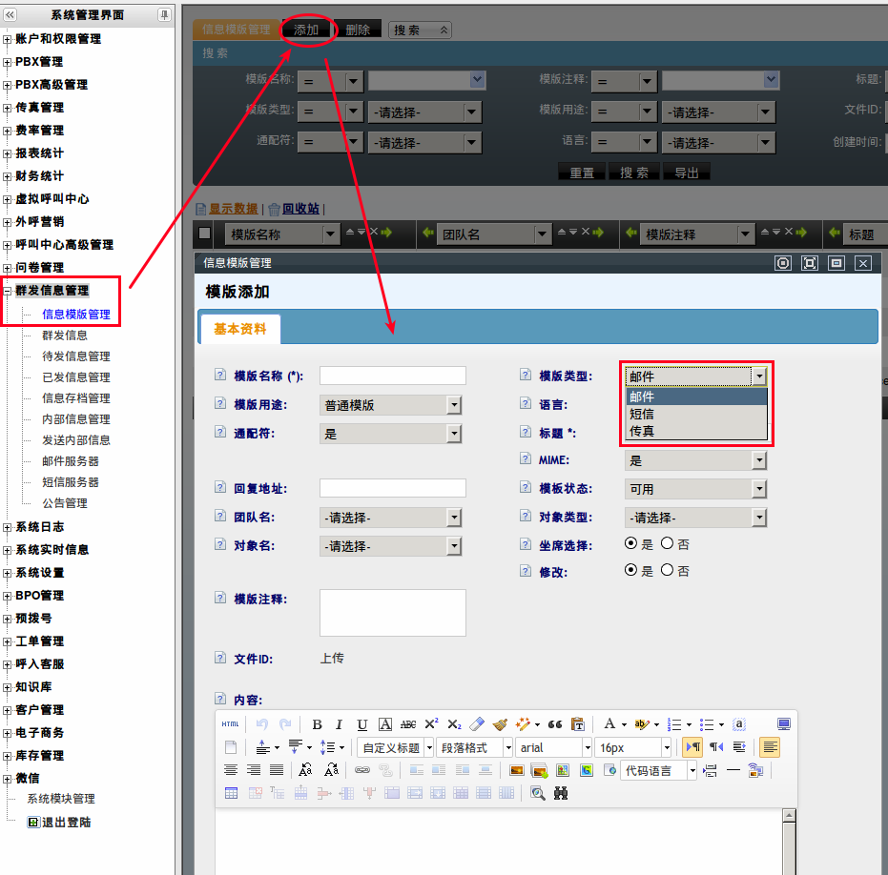Click the binoculars find-replace icon

(x=561, y=793)
